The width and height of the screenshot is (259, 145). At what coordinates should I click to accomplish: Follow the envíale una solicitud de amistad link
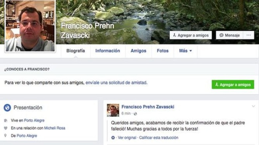(x=116, y=83)
